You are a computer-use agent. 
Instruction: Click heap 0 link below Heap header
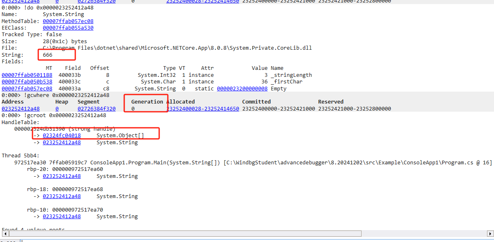(57, 108)
